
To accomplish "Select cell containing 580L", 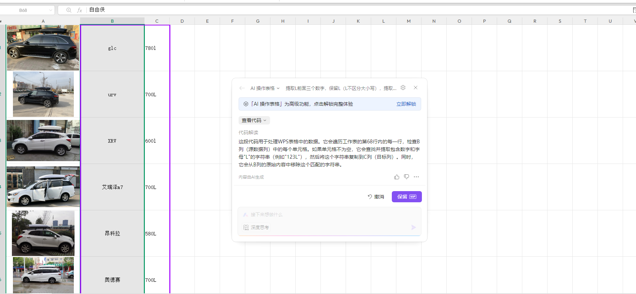I will point(157,233).
